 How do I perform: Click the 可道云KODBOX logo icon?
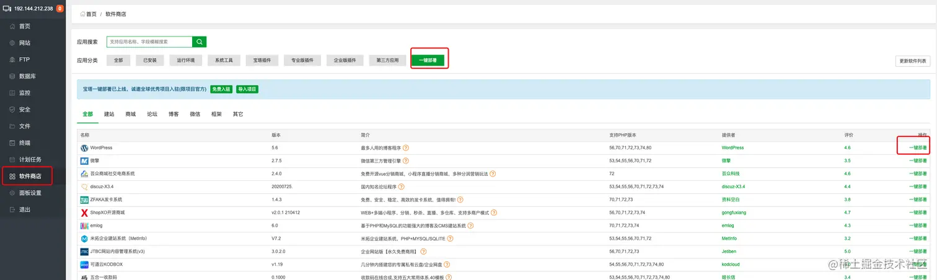pyautogui.click(x=84, y=265)
